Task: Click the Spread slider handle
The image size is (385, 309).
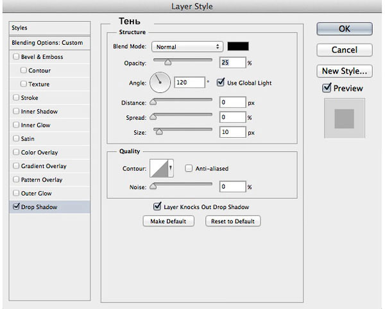Action: [x=153, y=117]
